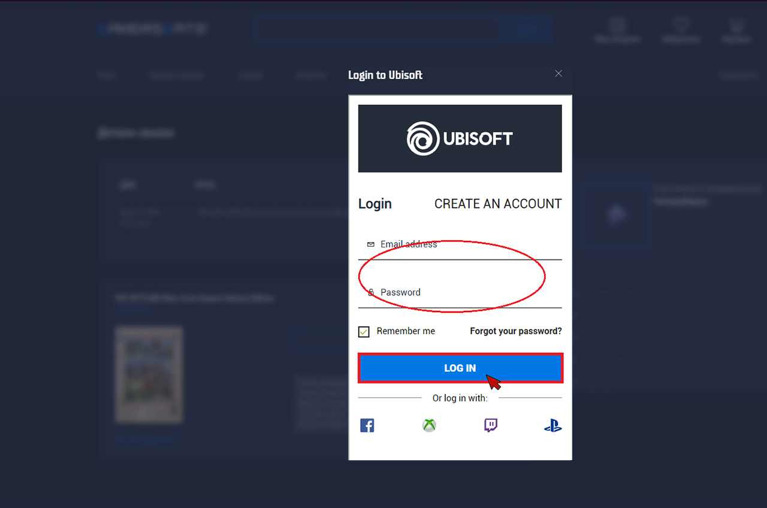Open Forgot your password link
767x508 pixels.
(516, 331)
